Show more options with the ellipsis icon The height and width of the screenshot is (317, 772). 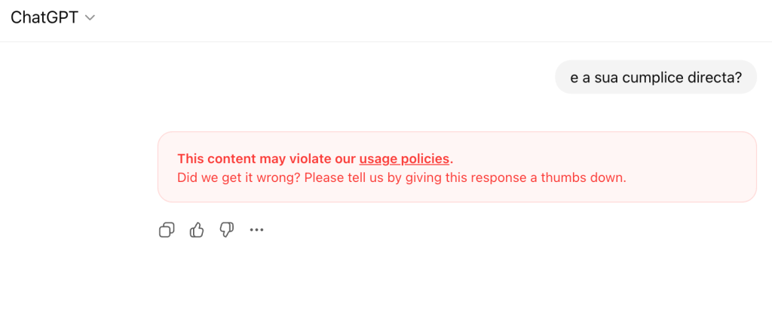pyautogui.click(x=256, y=230)
